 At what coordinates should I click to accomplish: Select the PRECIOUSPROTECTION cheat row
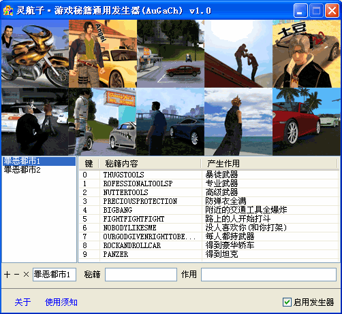[x=208, y=201]
